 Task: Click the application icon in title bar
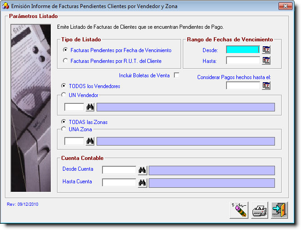[5, 6]
